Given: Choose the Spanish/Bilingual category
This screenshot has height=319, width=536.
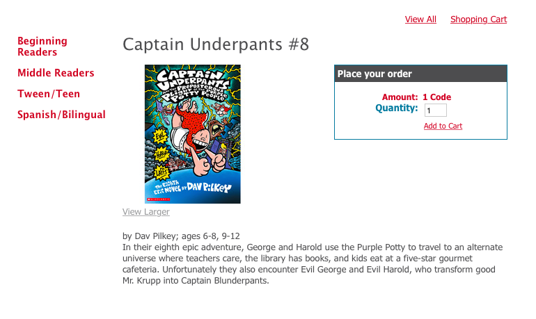Looking at the screenshot, I should [x=61, y=115].
